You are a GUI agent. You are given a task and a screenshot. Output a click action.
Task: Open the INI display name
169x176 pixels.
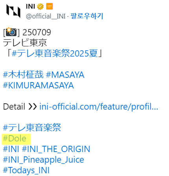[x=30, y=6]
